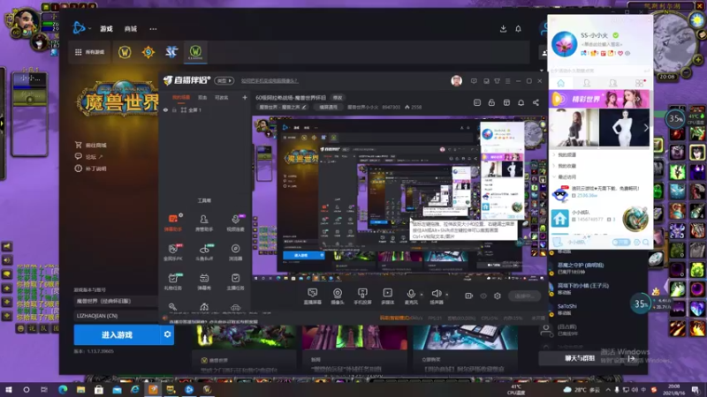Toggle the recording camera icon in bottom bar
The image size is (707, 397).
469,296
